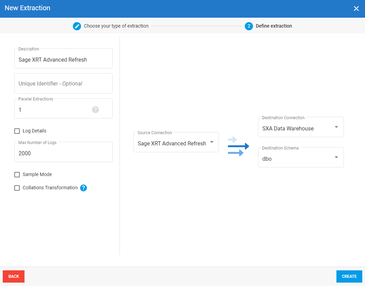Select the Define extraction step

pos(274,26)
